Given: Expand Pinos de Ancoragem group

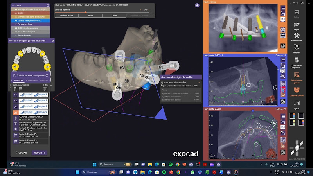Looking at the screenshot, I should click(13, 31).
